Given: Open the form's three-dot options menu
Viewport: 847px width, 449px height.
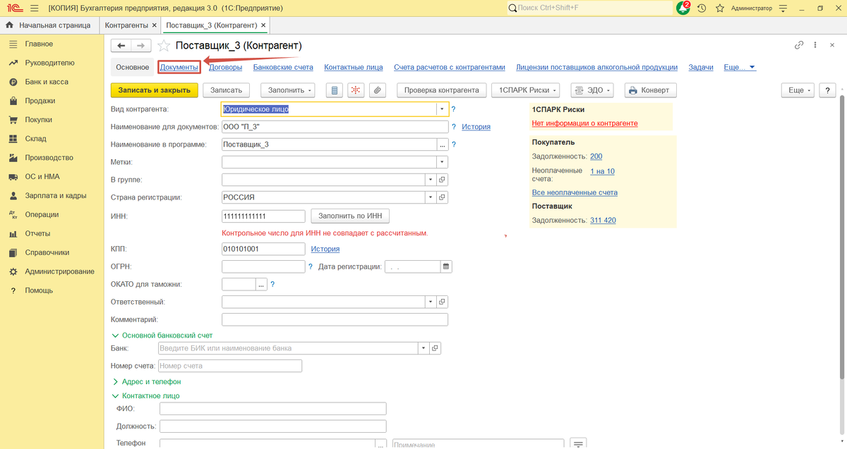Looking at the screenshot, I should click(815, 45).
